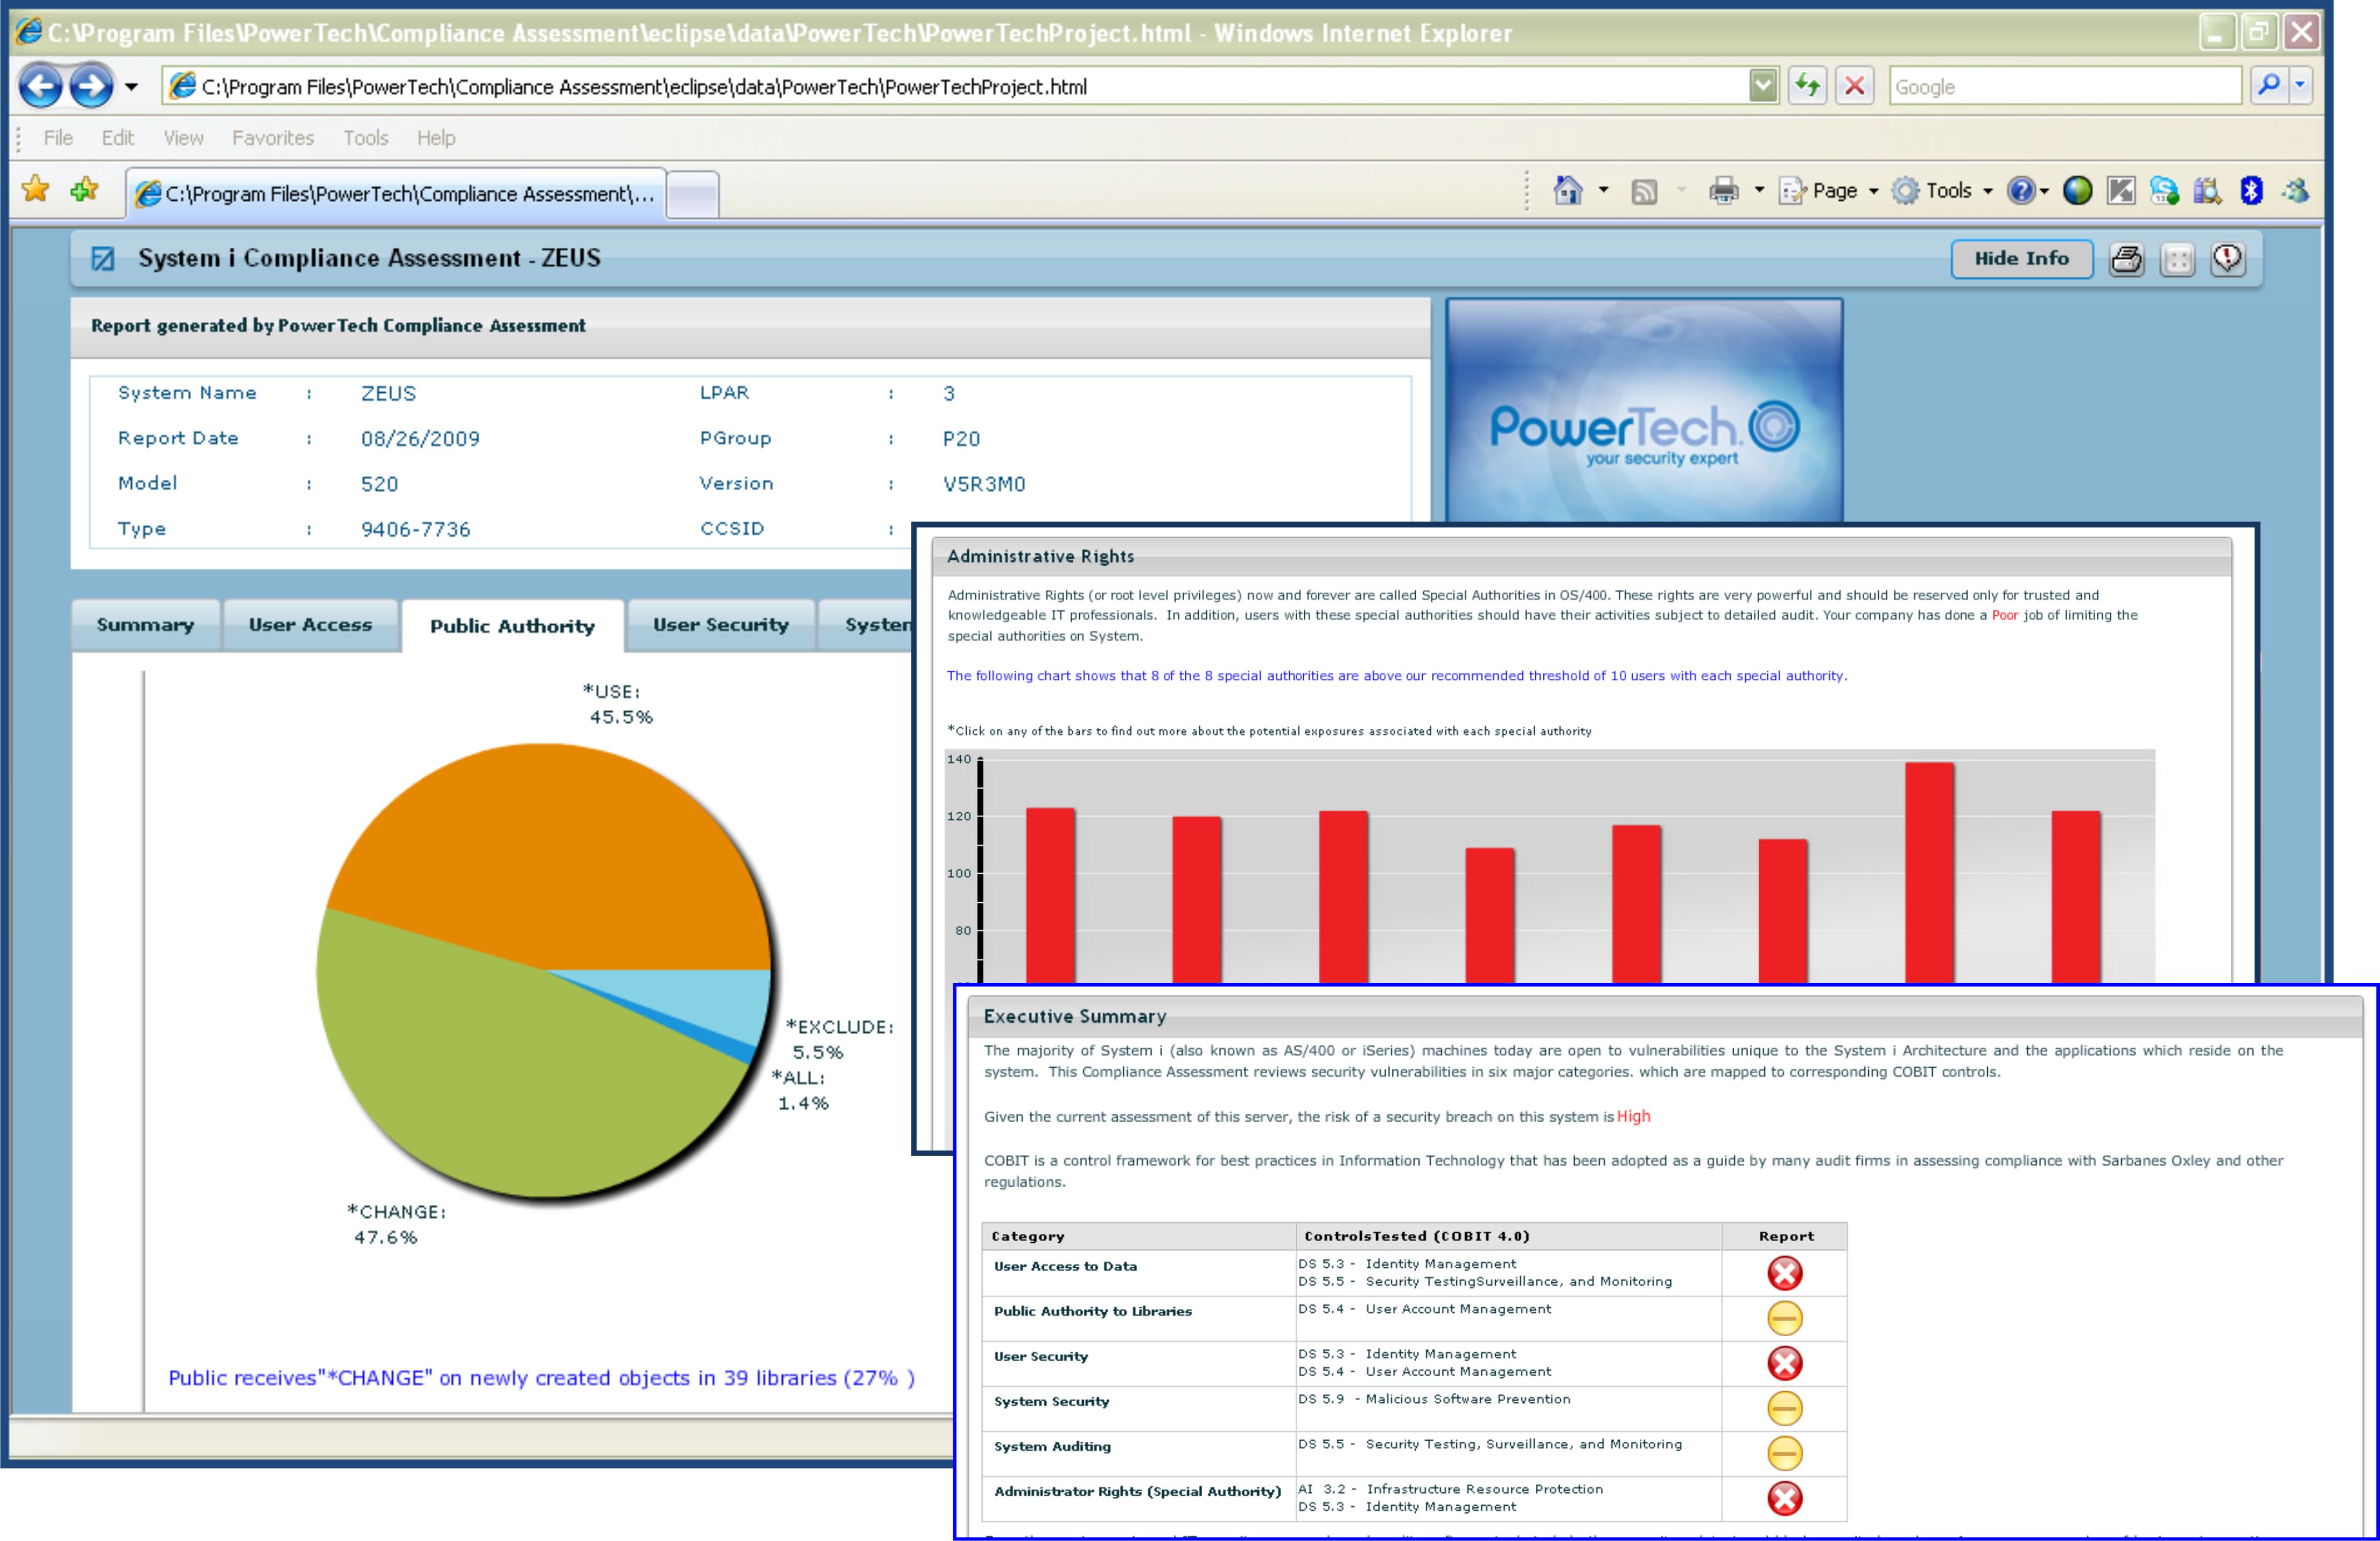Click the blue Help question mark icon
This screenshot has height=1541, width=2380.
click(2021, 190)
